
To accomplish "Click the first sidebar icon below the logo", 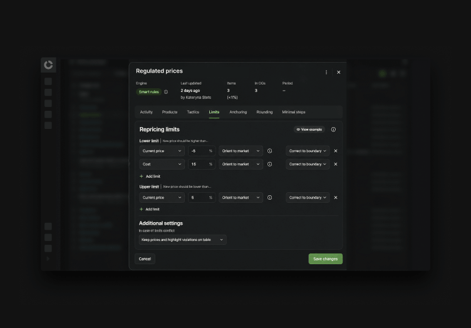I will [48, 81].
